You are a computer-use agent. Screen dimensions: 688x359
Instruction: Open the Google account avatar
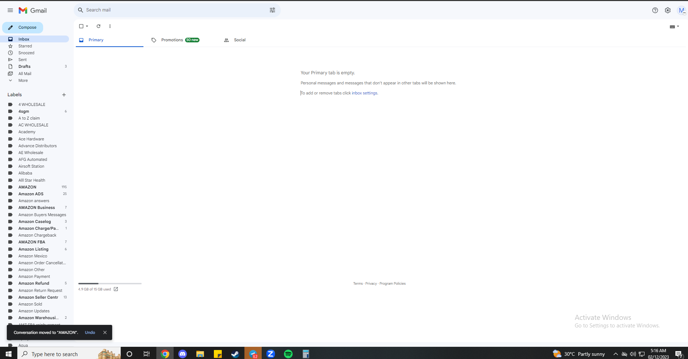point(681,10)
